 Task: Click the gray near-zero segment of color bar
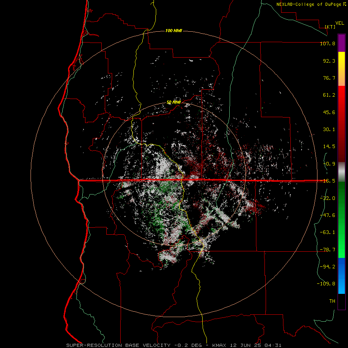coord(341,172)
